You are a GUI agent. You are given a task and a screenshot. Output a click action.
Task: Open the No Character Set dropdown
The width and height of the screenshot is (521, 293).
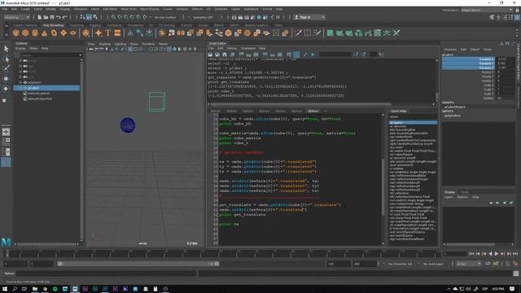401,264
